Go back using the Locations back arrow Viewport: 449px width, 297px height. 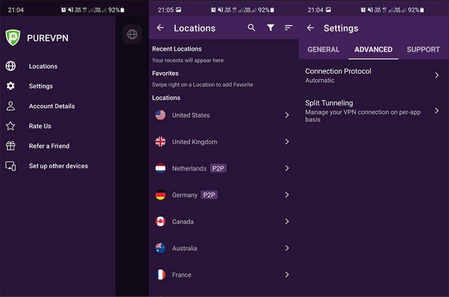160,28
